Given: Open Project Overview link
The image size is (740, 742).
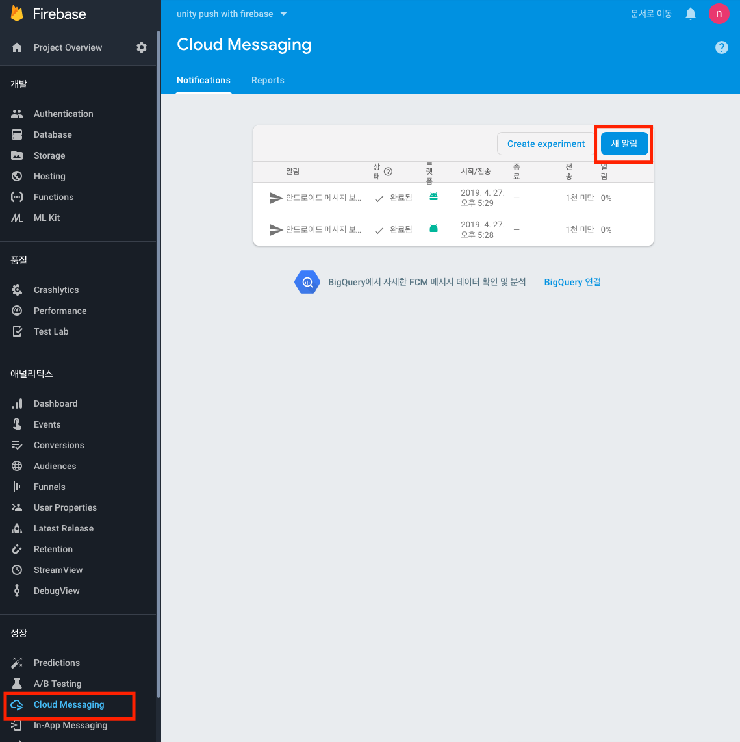Looking at the screenshot, I should (68, 47).
